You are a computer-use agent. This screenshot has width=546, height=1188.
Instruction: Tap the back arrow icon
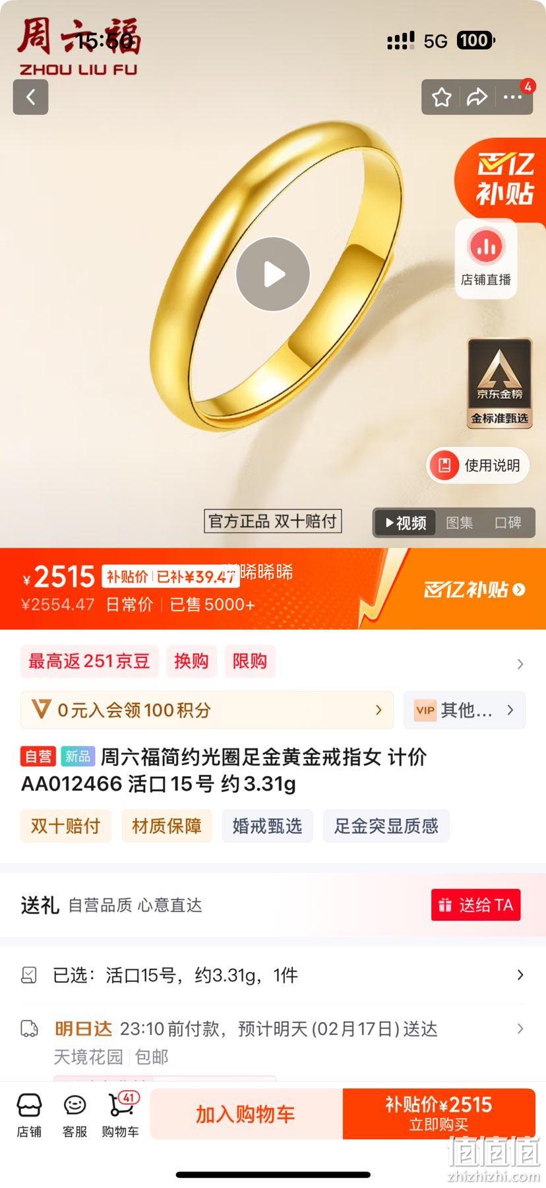(x=30, y=97)
